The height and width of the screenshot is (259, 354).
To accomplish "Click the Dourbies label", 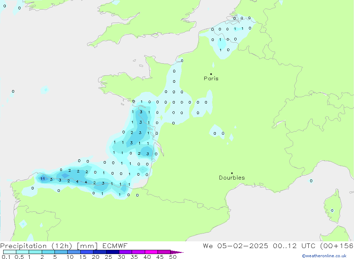I will pos(232,178).
